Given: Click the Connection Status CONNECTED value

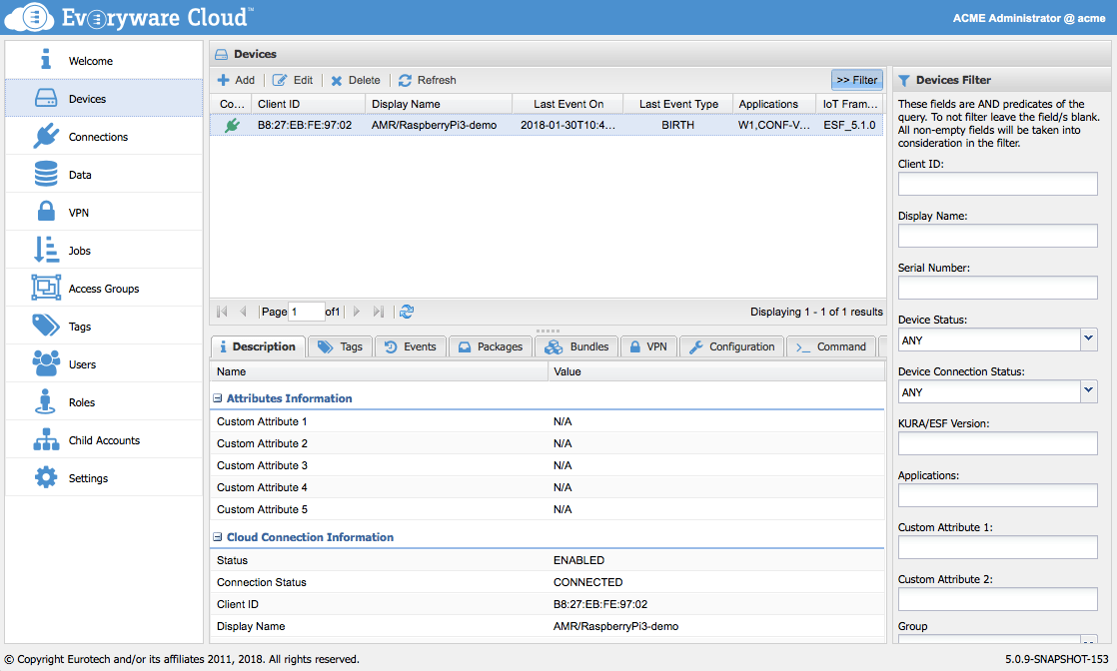Looking at the screenshot, I should point(587,583).
